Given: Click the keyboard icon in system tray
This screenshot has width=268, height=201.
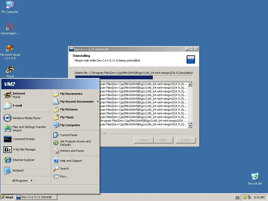Looking at the screenshot, I should [x=237, y=197].
